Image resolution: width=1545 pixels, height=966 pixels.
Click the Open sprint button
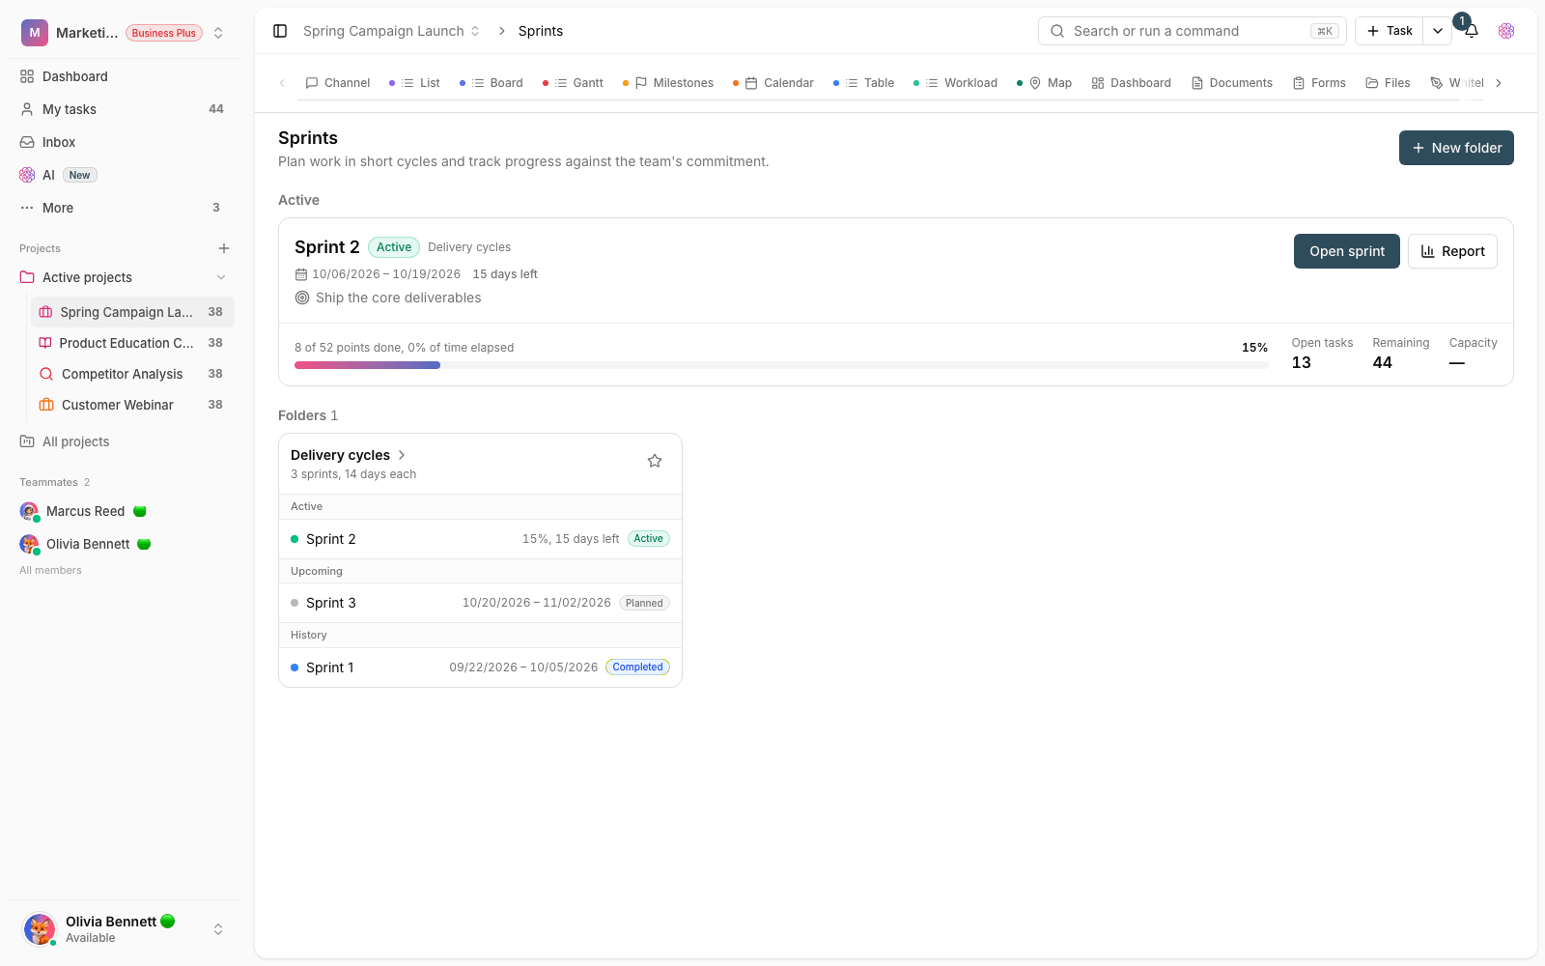pyautogui.click(x=1347, y=251)
